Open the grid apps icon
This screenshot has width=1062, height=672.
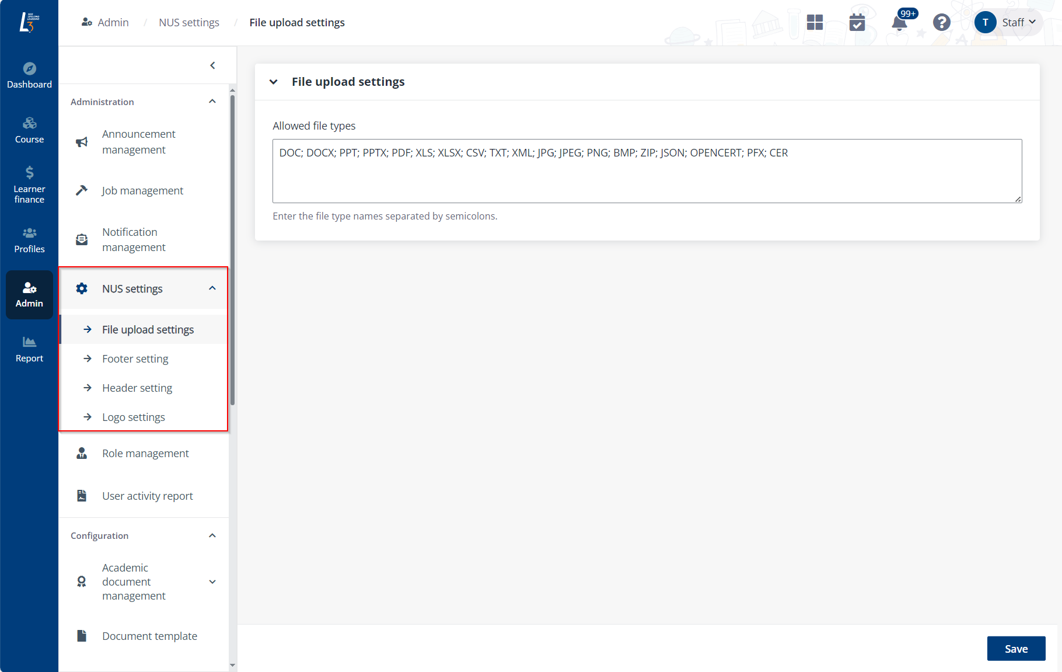click(815, 23)
